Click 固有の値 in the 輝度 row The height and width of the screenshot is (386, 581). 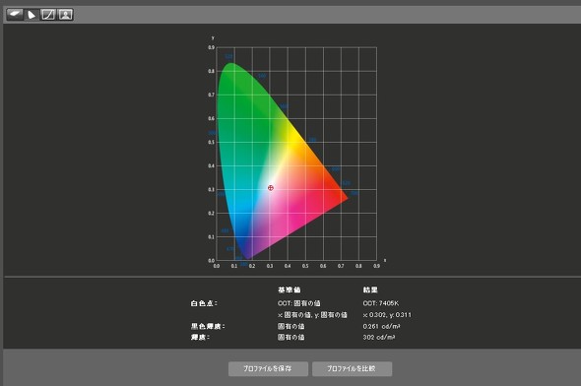pos(290,338)
